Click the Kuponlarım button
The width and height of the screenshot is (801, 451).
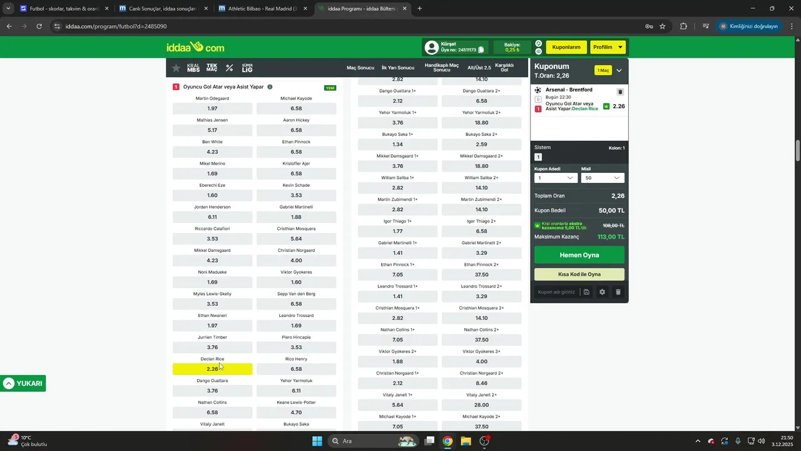pos(566,47)
